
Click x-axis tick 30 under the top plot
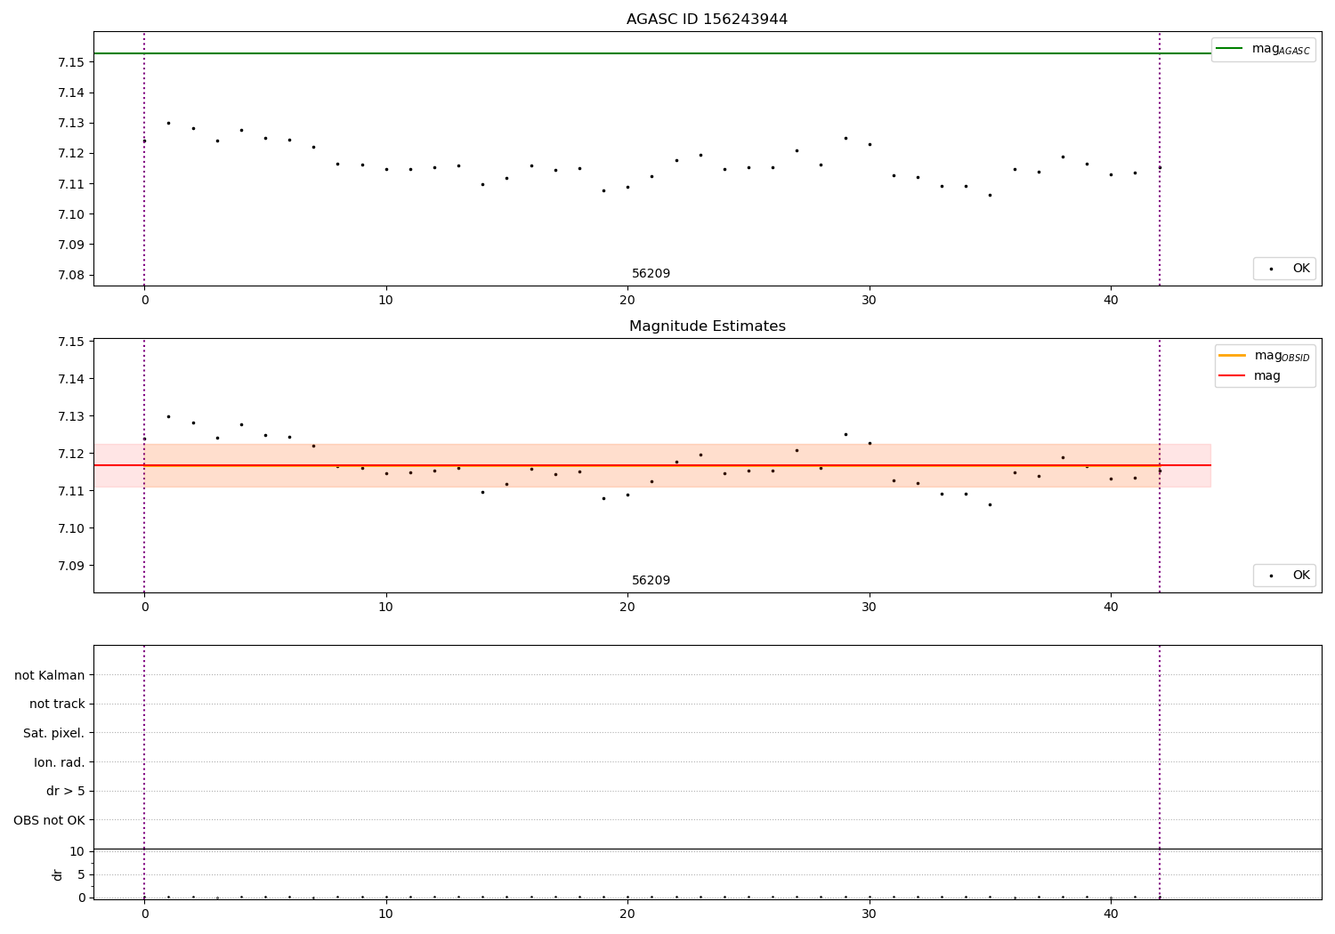(869, 301)
